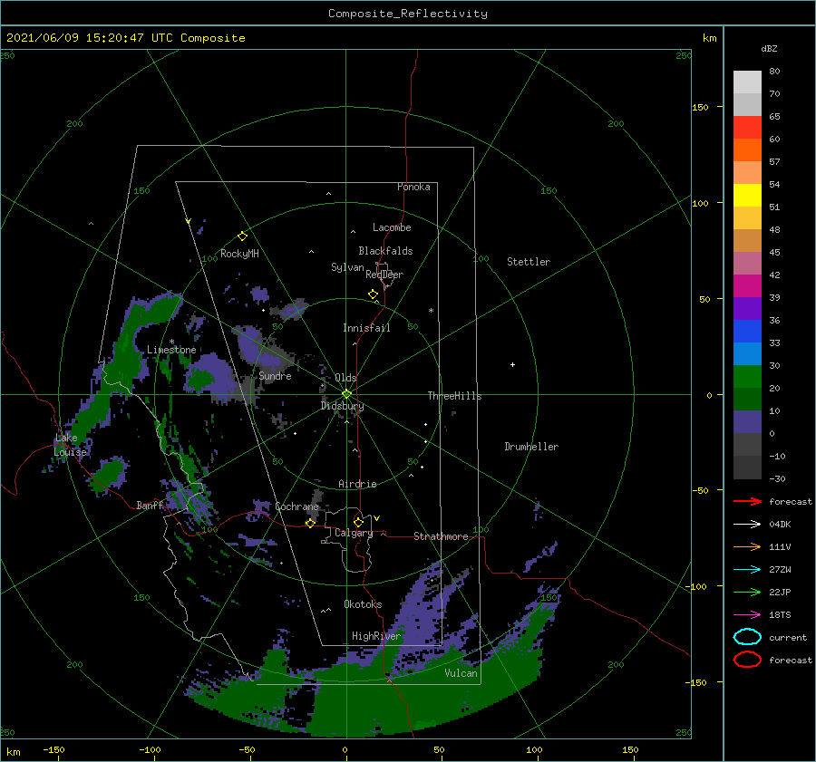Select the orange swatch between 60 and 57

point(747,150)
